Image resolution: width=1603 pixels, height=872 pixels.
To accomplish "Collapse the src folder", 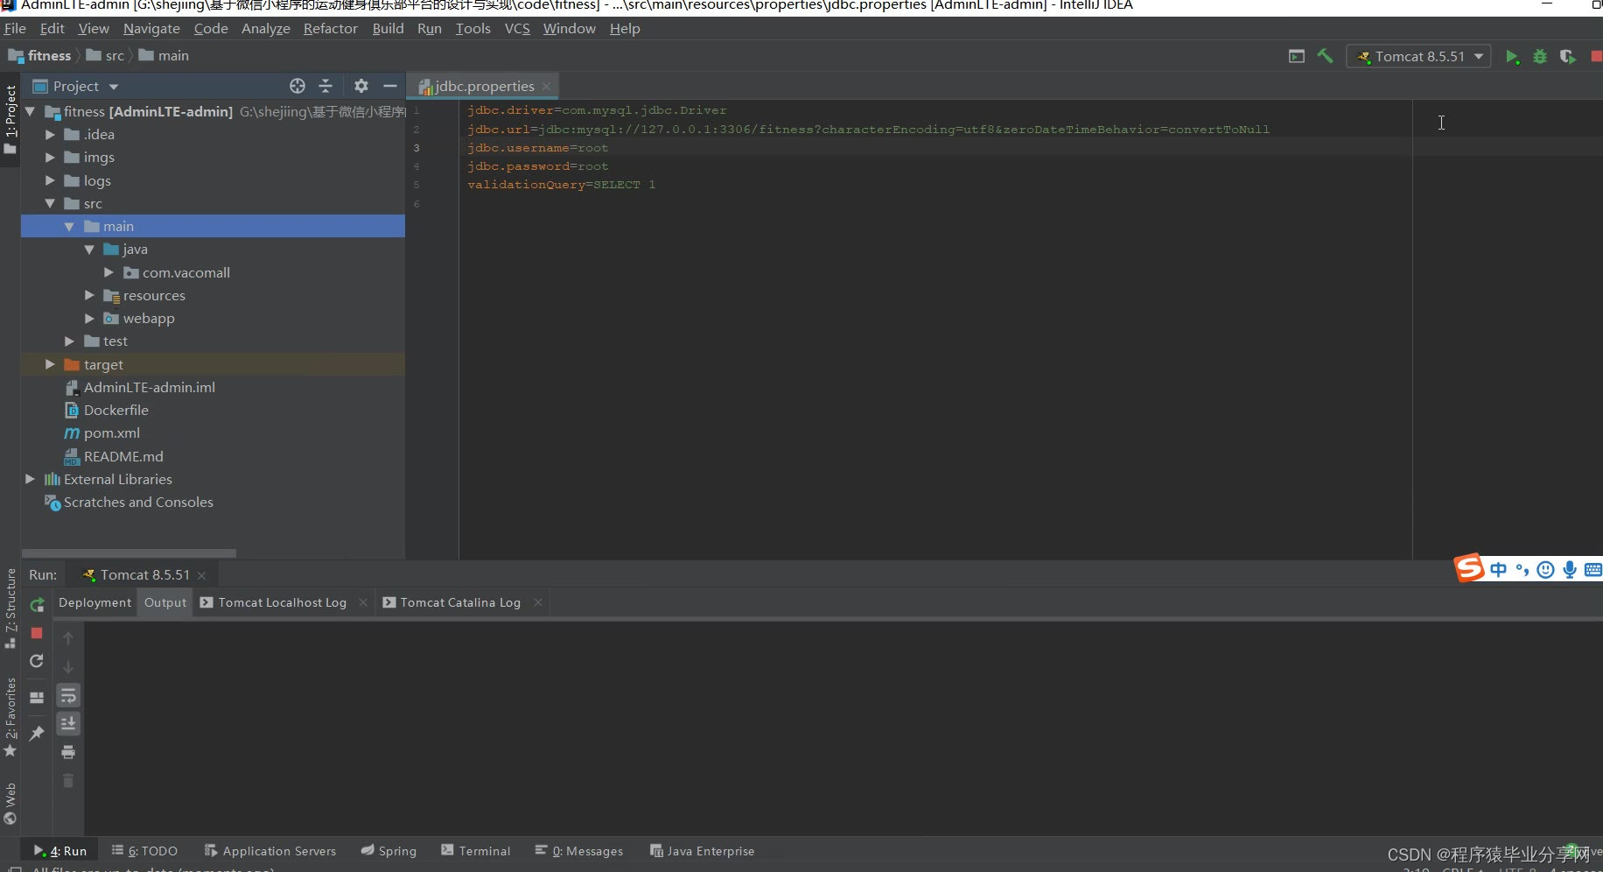I will [x=50, y=203].
